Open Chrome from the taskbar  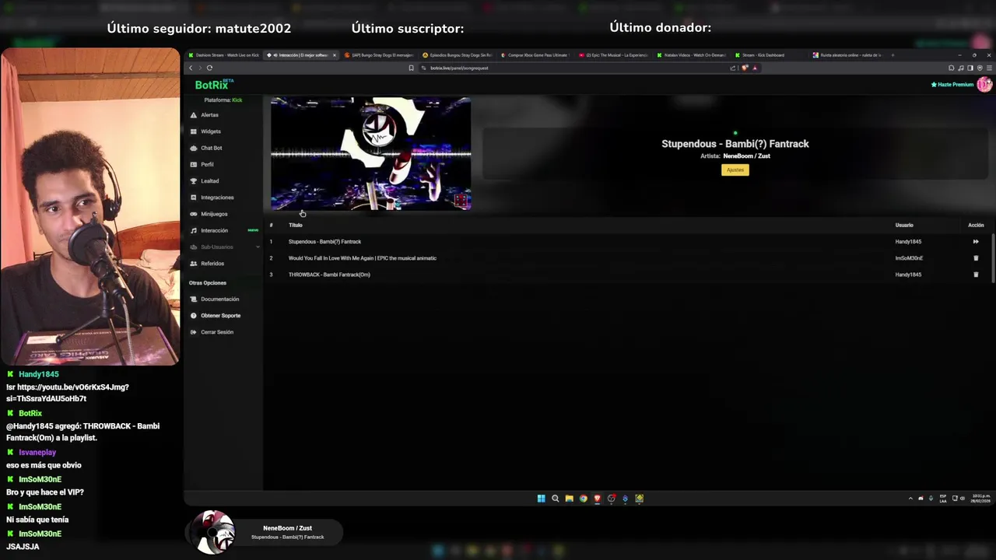pyautogui.click(x=583, y=499)
